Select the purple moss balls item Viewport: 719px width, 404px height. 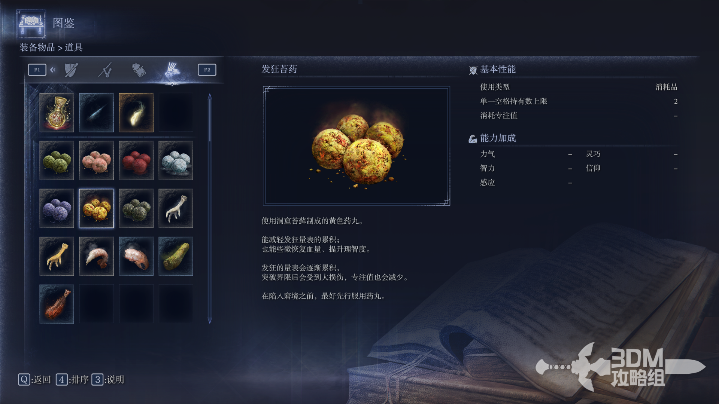(x=57, y=208)
